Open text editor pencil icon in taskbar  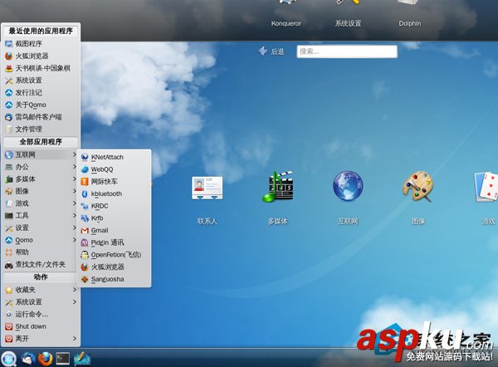click(x=82, y=359)
